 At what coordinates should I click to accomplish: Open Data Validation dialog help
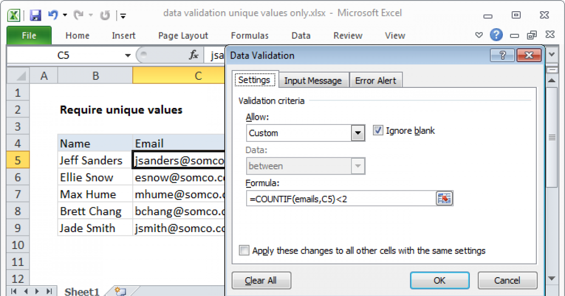point(502,55)
